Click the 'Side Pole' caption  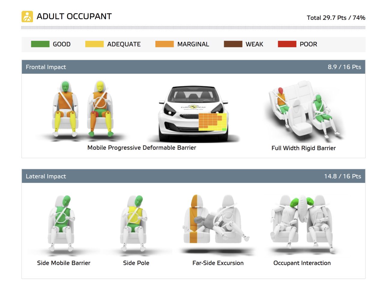[x=136, y=263]
